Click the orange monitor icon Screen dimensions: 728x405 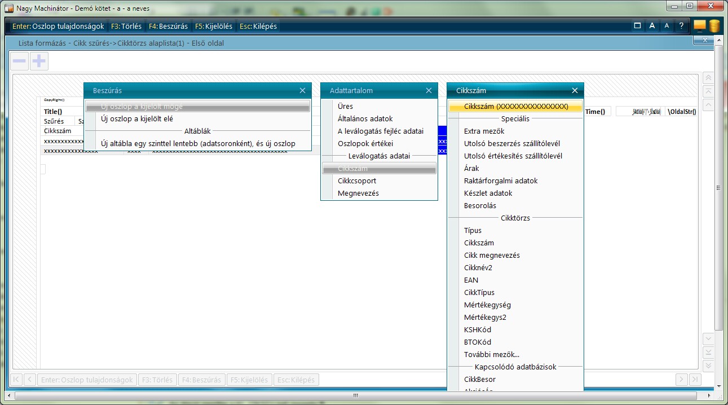[x=700, y=26]
